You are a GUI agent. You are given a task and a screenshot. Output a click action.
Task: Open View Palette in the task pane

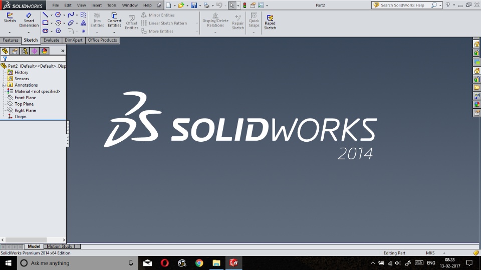click(x=476, y=96)
